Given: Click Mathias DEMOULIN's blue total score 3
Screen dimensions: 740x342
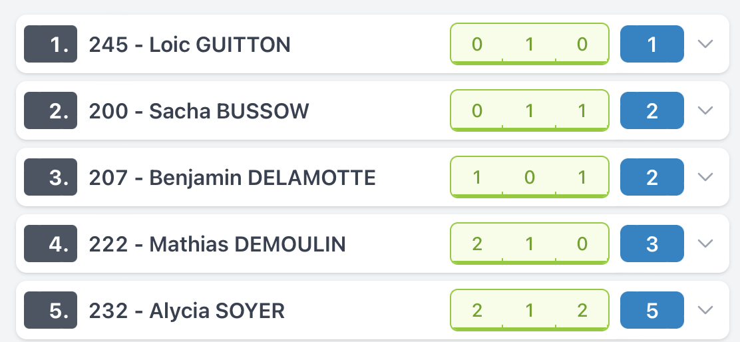Looking at the screenshot, I should pos(651,244).
